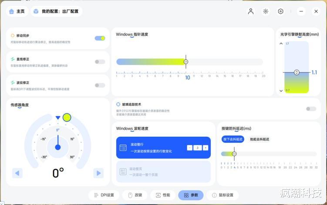
Task: Enable the 波纹修正 toggle
Action: click(x=100, y=85)
